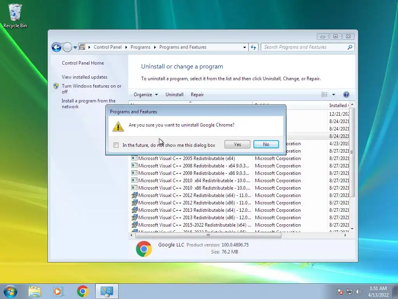Click the Control Panel address bar icon
398x299 pixels.
(82, 47)
